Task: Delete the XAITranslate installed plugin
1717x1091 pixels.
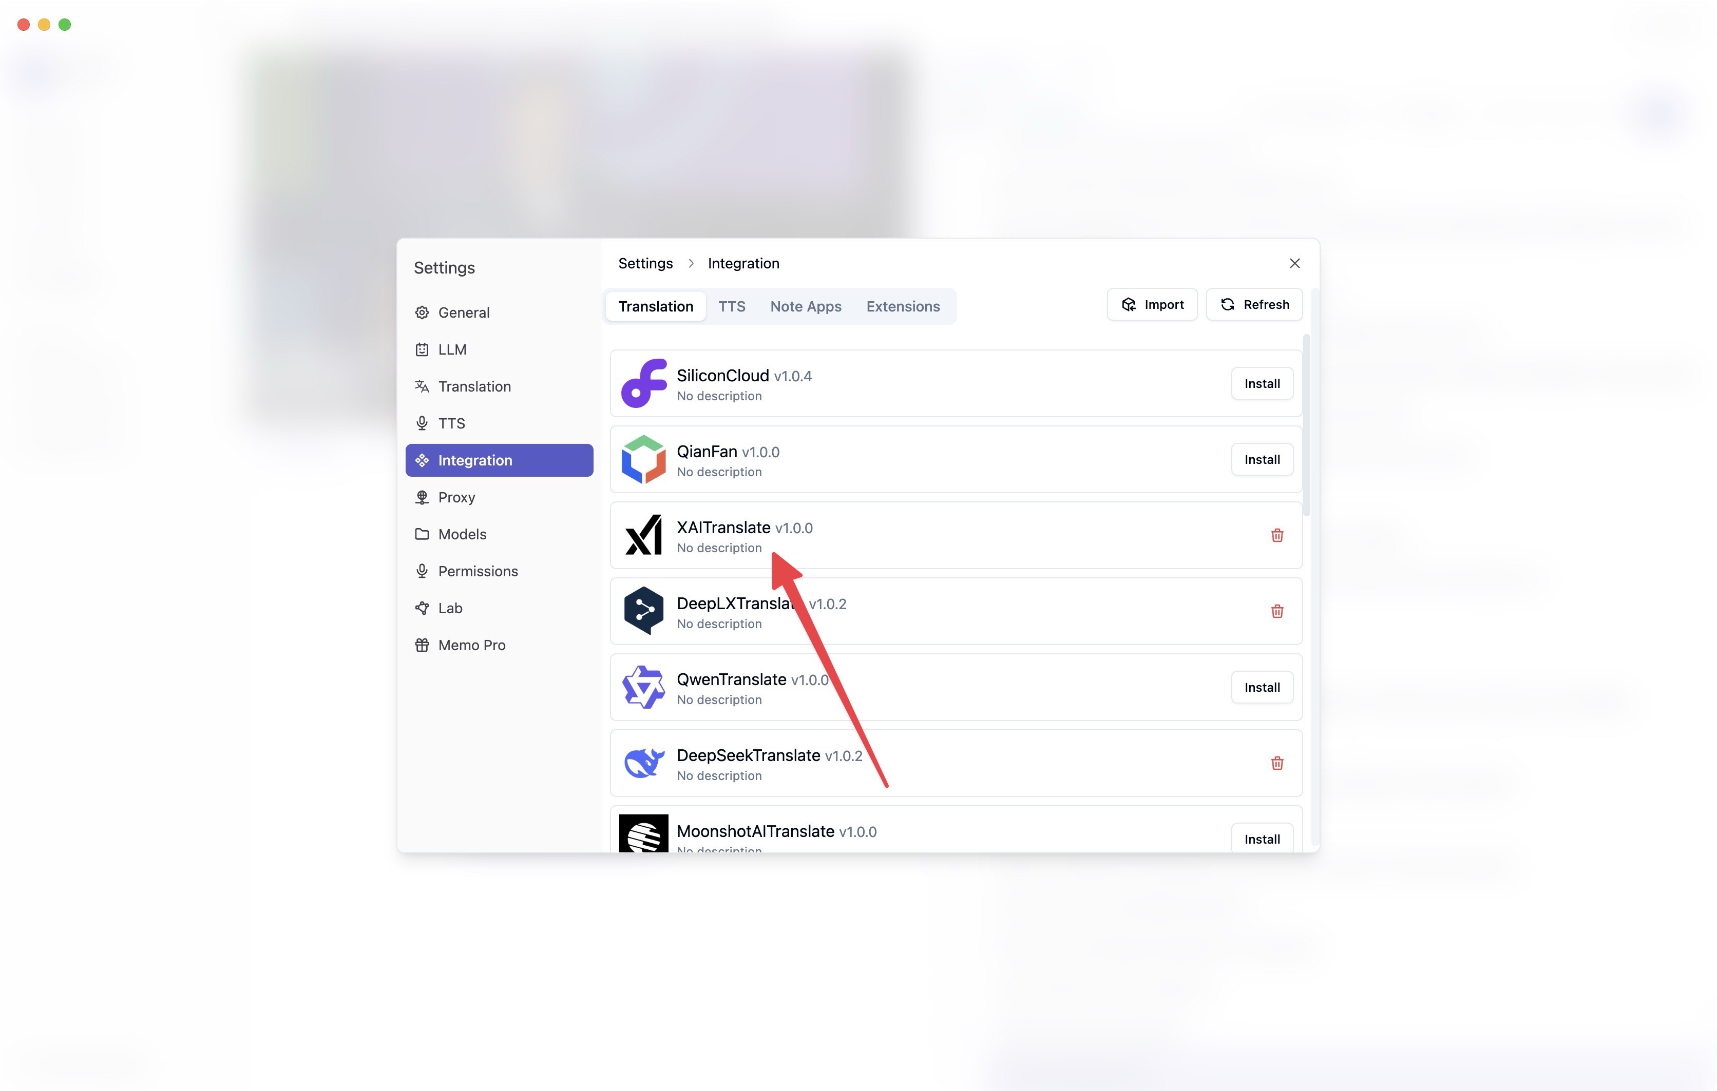Action: (1278, 535)
